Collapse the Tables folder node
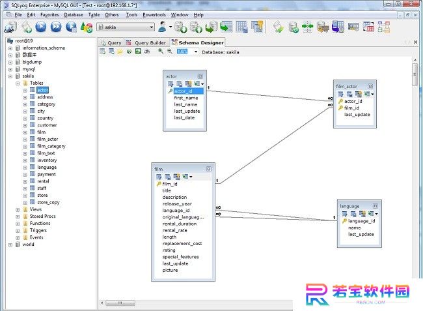This screenshot has width=423, height=311. (x=18, y=83)
